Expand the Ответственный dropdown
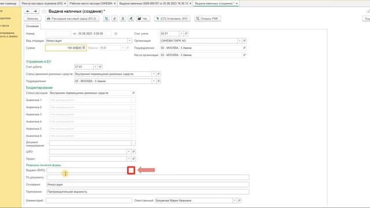This screenshot has height=208, width=370. [235, 200]
